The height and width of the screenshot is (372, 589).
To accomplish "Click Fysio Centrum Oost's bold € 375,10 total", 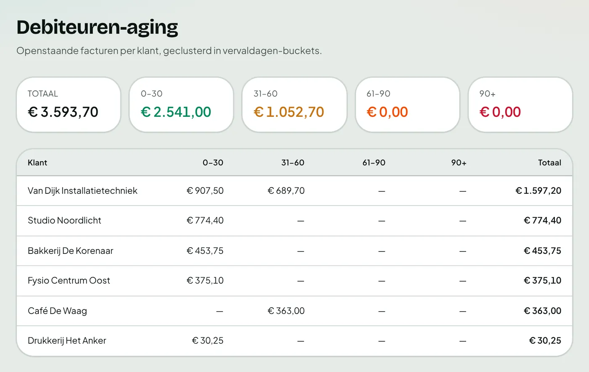I will 542,281.
